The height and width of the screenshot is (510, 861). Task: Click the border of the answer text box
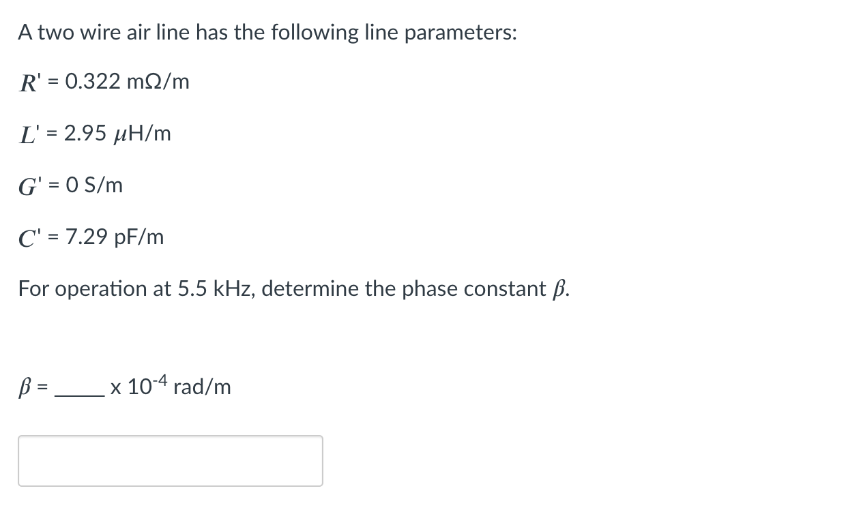171,436
